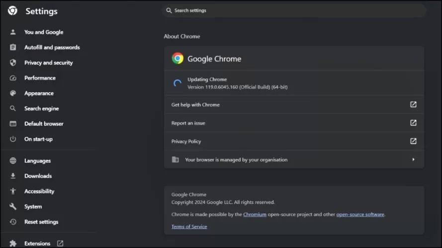
Task: Click the On start-up power icon
Action: pos(13,139)
